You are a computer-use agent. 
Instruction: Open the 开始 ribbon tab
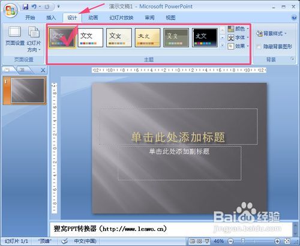[x=30, y=18]
